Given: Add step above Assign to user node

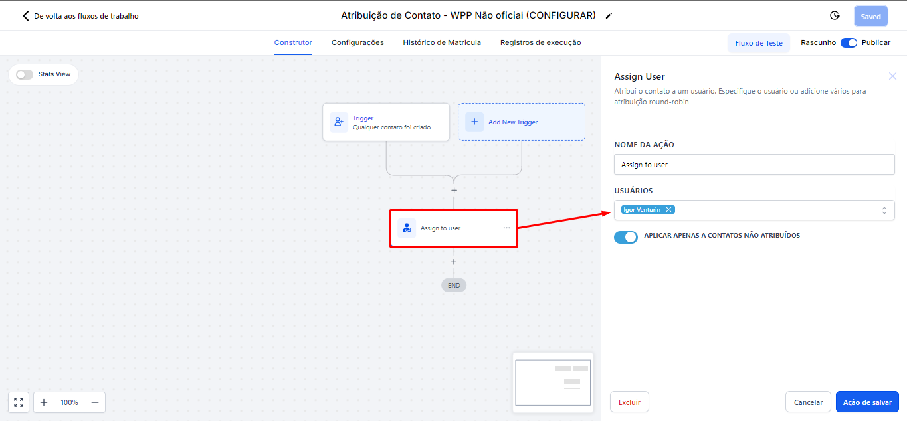Looking at the screenshot, I should click(454, 190).
